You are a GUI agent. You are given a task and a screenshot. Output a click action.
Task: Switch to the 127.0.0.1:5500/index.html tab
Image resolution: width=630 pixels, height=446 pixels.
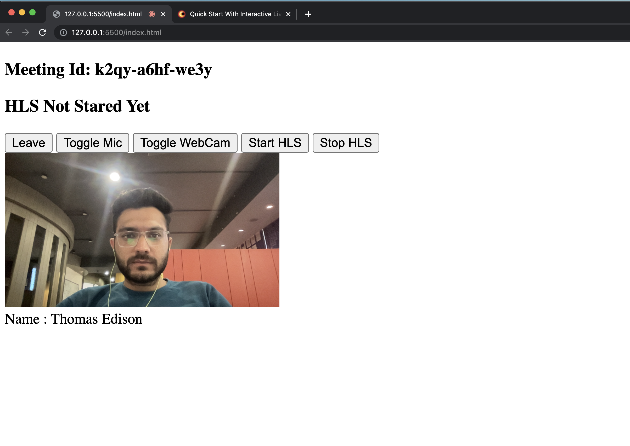point(109,14)
